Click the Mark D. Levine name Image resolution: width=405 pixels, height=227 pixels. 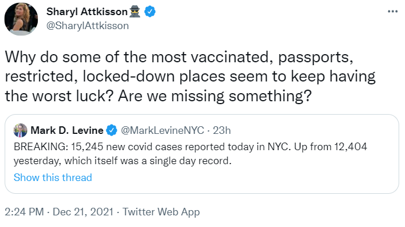pyautogui.click(x=67, y=130)
